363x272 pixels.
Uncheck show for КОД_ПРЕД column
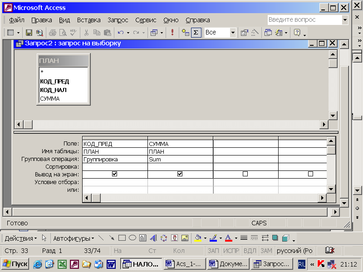tap(114, 174)
